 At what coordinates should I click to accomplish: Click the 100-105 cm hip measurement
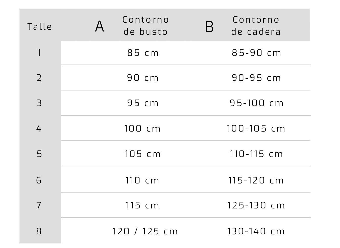click(256, 129)
